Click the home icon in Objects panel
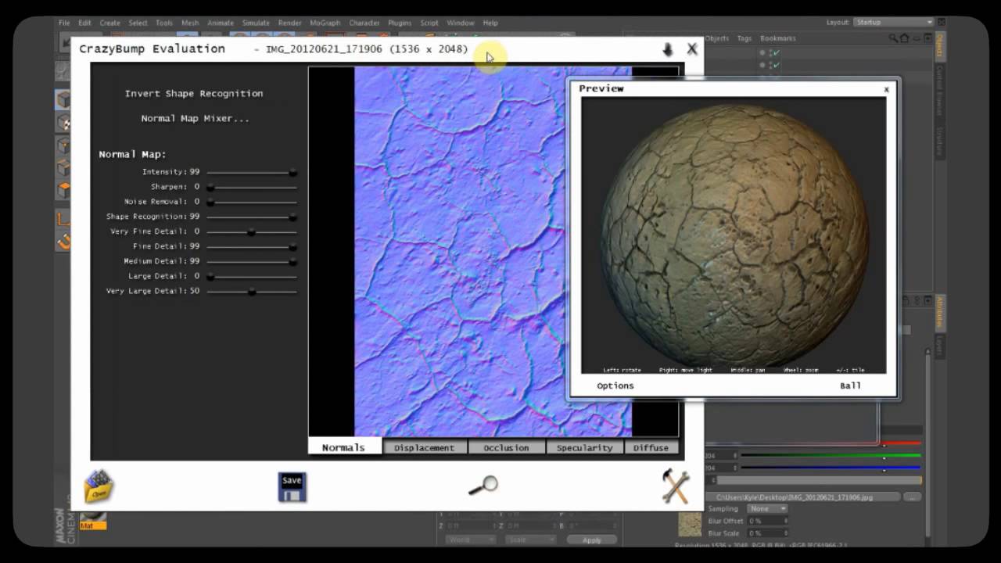 pyautogui.click(x=904, y=38)
